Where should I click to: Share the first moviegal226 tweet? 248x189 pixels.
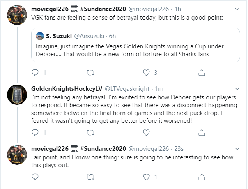(202, 73)
